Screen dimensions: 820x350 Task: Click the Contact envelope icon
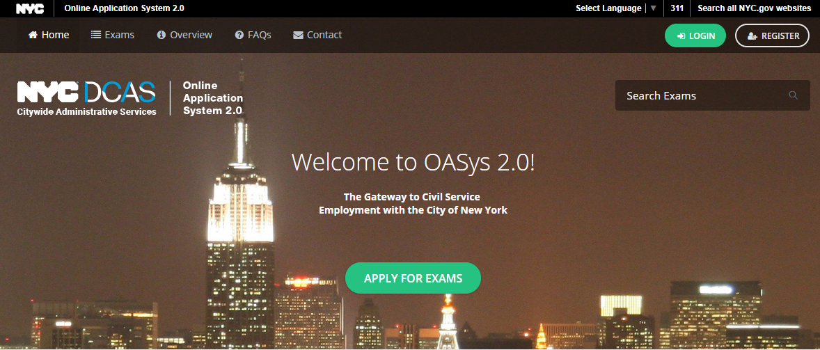[298, 35]
